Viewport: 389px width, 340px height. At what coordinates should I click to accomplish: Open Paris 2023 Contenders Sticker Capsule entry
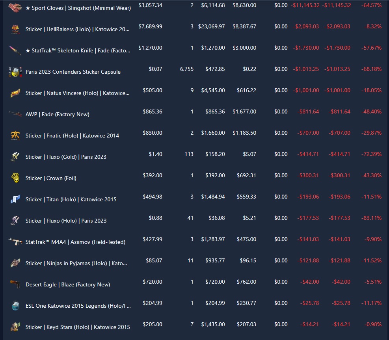(73, 72)
